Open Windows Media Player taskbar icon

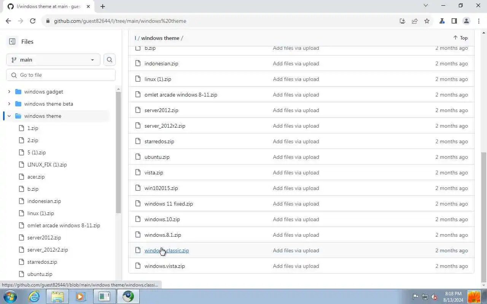81,296
